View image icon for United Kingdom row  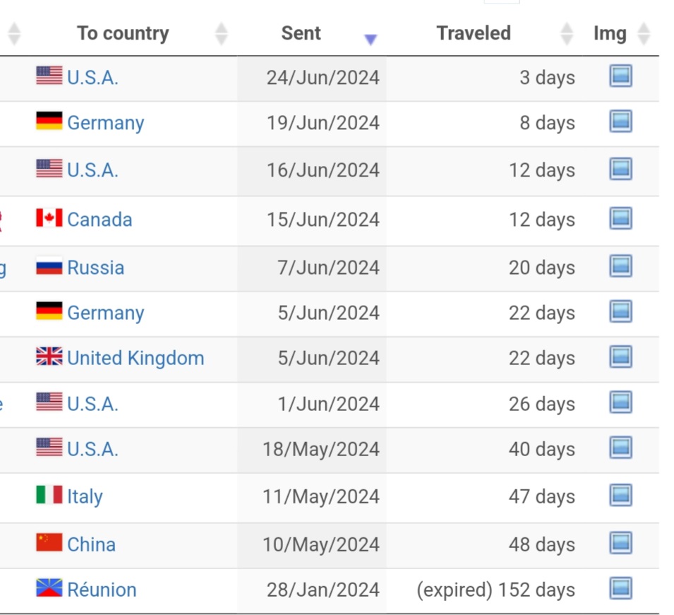[620, 357]
